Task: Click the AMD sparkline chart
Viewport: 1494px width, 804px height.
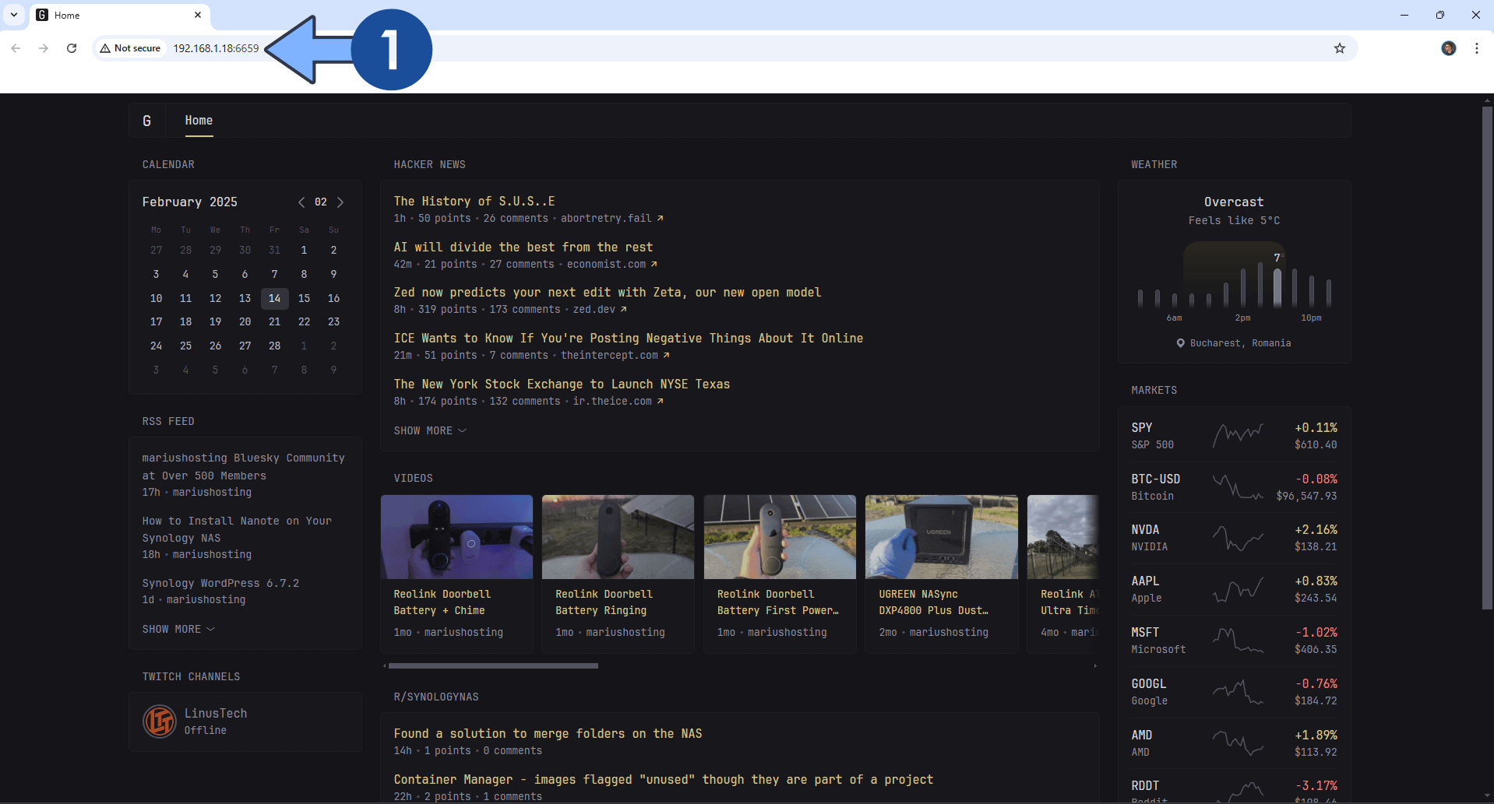Action: [1238, 743]
